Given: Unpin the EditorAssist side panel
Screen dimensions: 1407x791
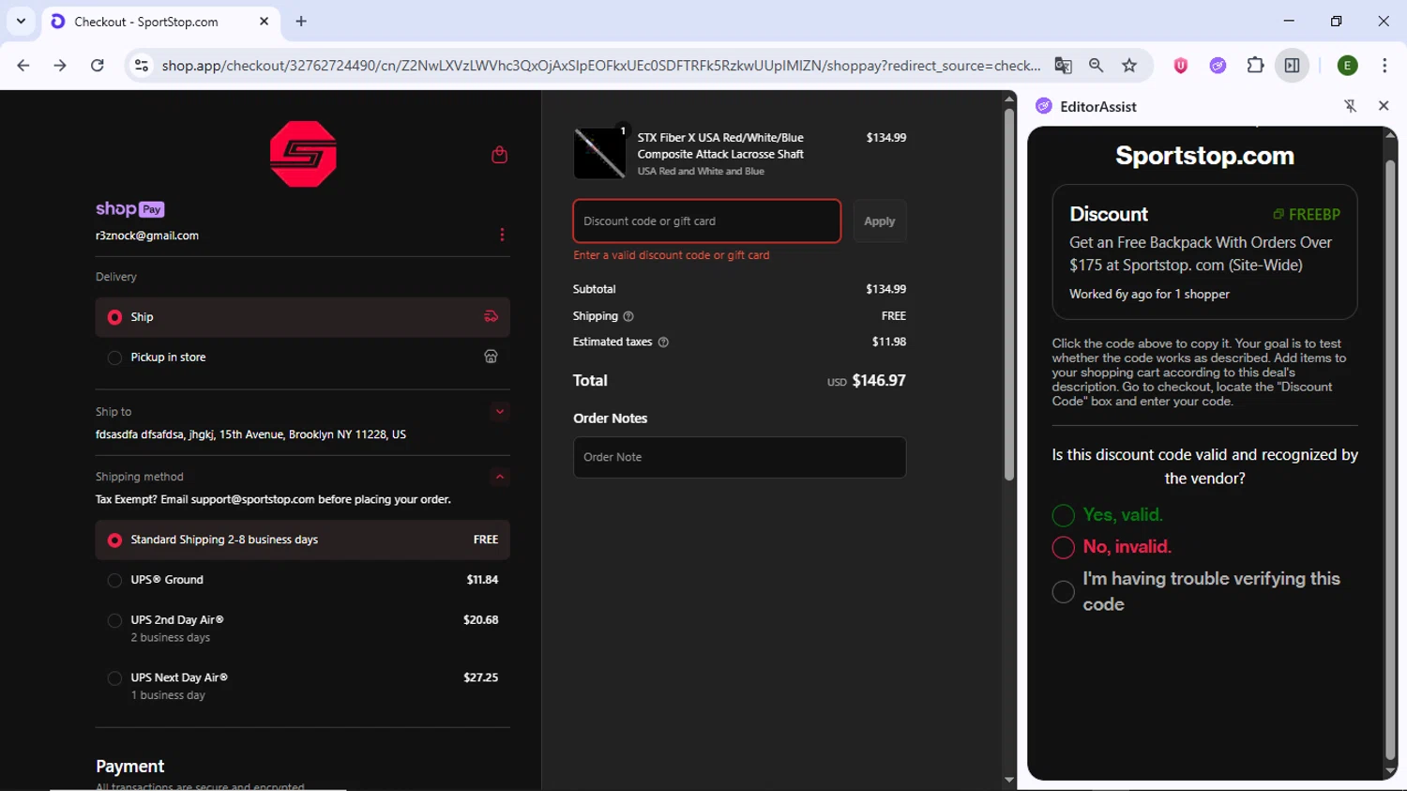Looking at the screenshot, I should [1350, 106].
